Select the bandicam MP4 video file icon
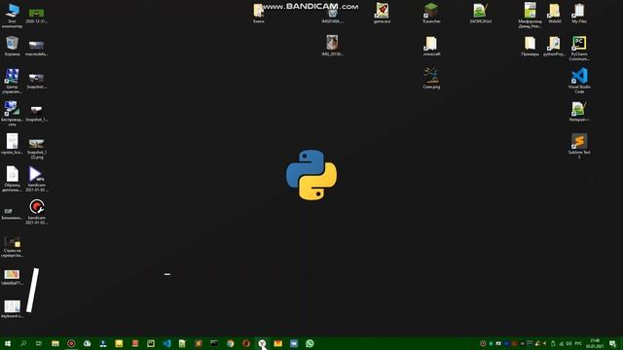This screenshot has height=350, width=623. 37,179
